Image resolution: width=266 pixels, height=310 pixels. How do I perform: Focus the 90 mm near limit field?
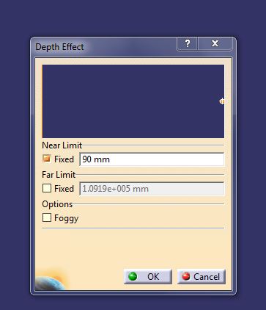click(x=152, y=159)
